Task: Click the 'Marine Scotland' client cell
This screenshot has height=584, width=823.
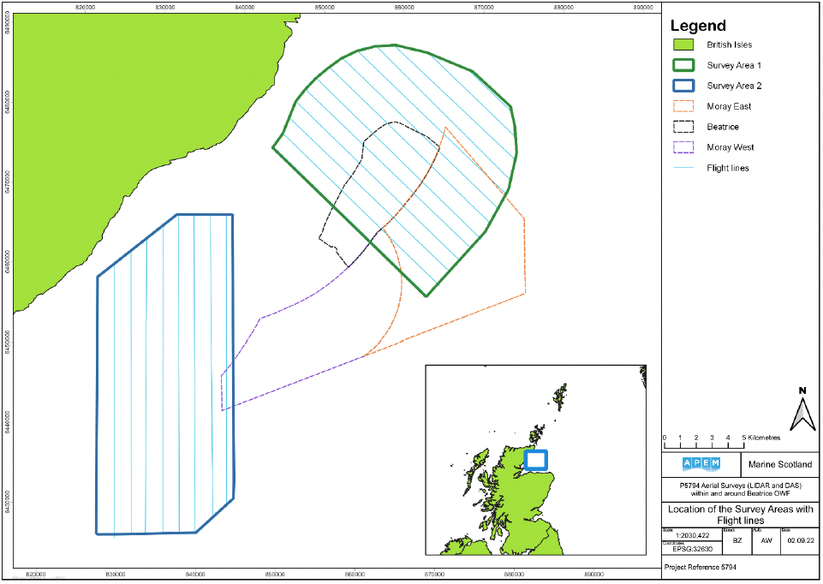Action: point(780,464)
